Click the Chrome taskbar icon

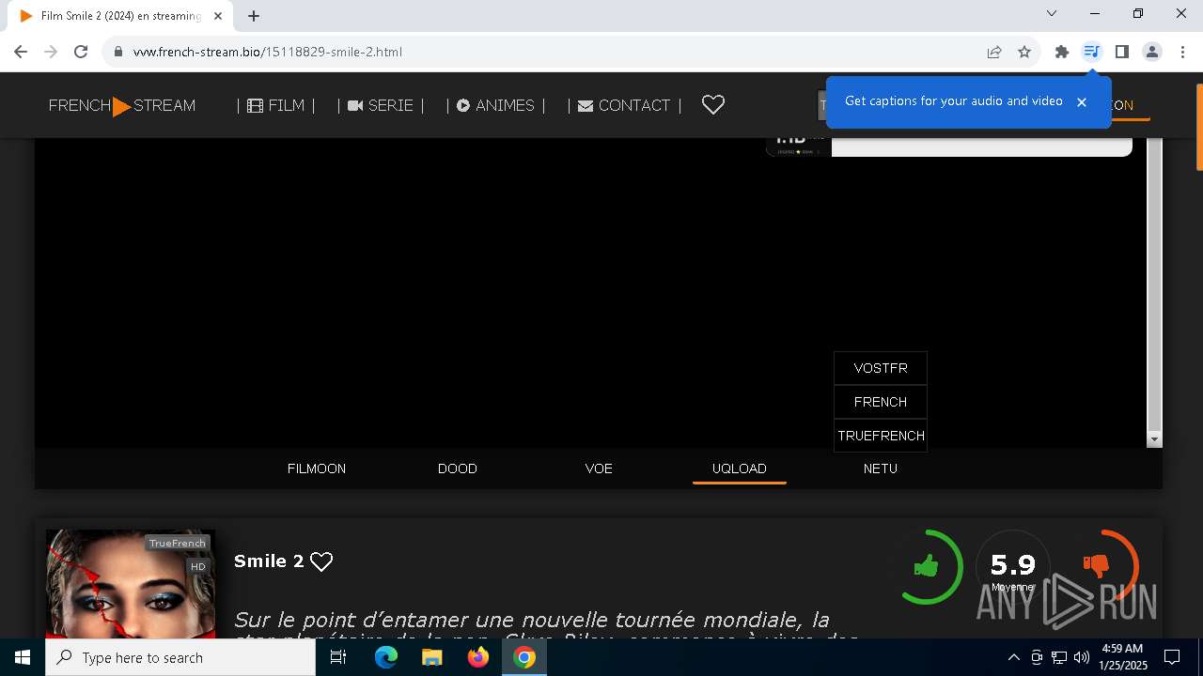524,657
